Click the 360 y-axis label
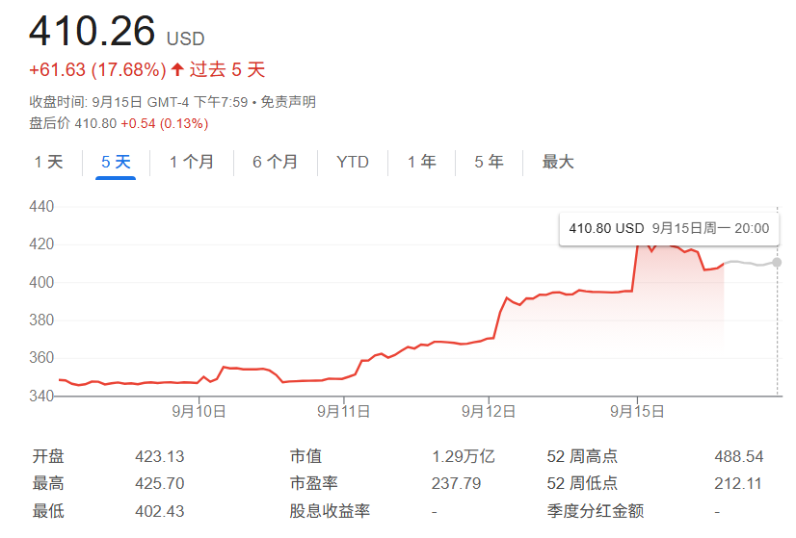This screenshot has height=538, width=796. 41,357
